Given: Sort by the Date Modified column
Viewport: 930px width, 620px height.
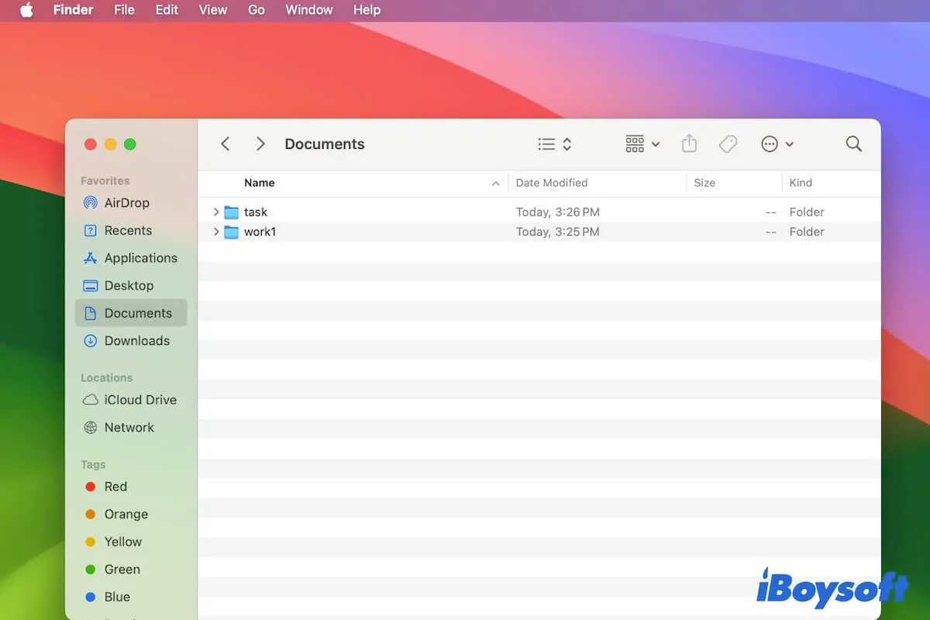Looking at the screenshot, I should 552,183.
